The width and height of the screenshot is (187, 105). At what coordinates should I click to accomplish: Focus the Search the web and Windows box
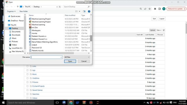tap(30, 103)
